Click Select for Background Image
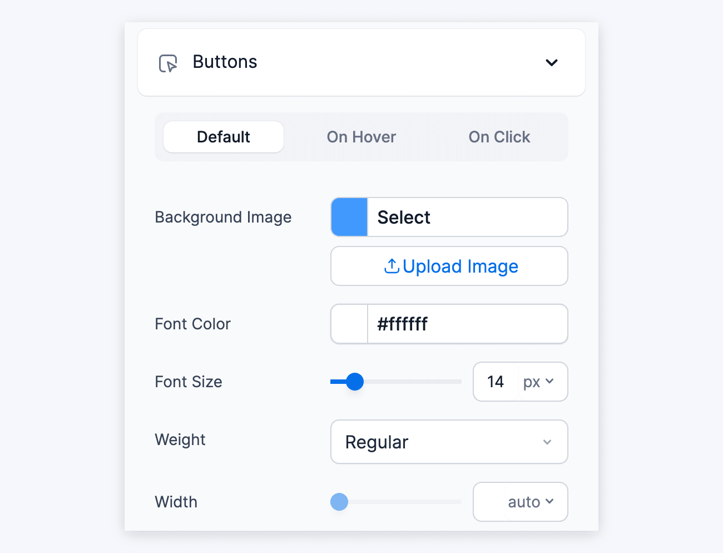Image resolution: width=723 pixels, height=553 pixels. click(468, 217)
